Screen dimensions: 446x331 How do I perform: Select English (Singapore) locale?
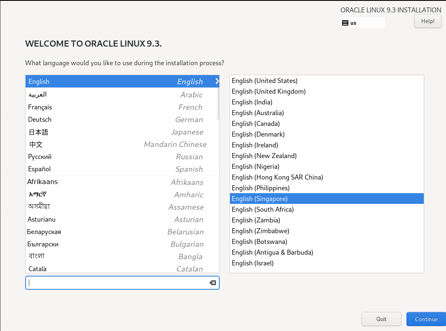326,199
